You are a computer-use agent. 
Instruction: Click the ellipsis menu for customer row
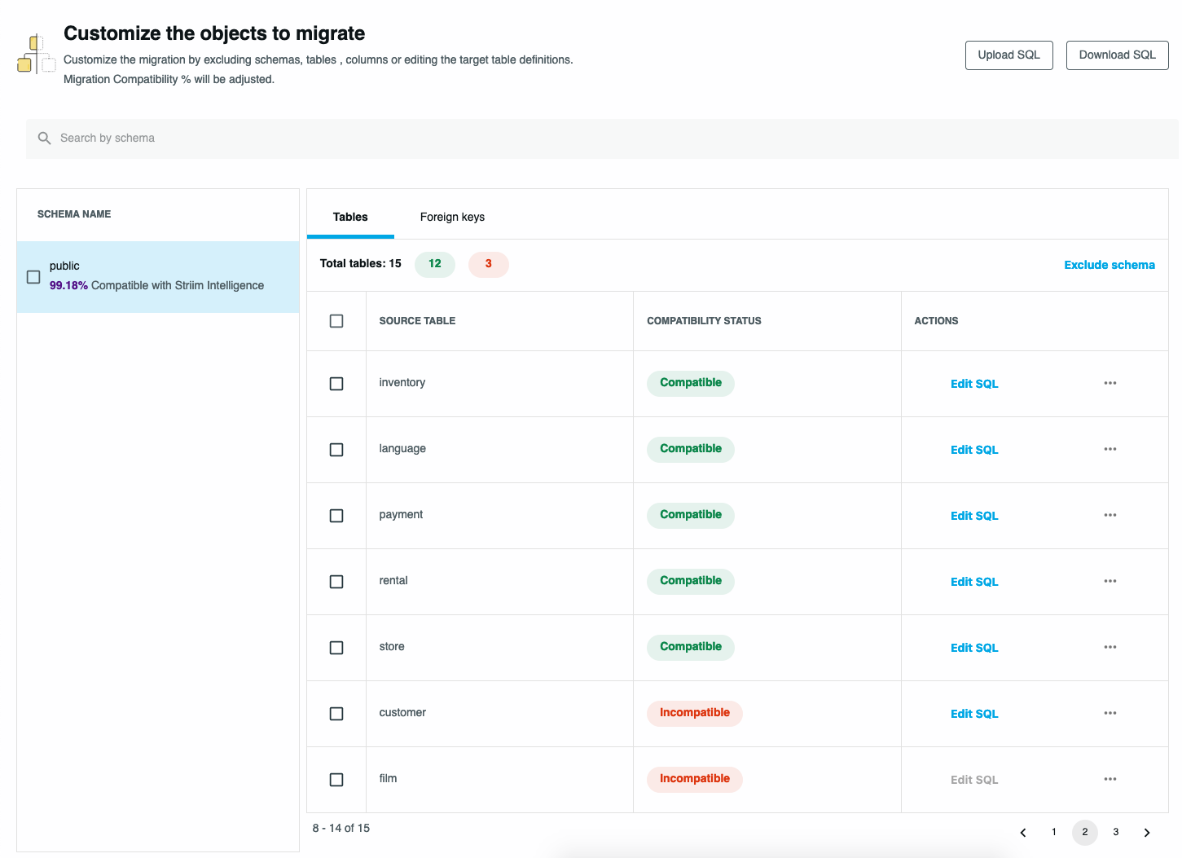[1109, 713]
